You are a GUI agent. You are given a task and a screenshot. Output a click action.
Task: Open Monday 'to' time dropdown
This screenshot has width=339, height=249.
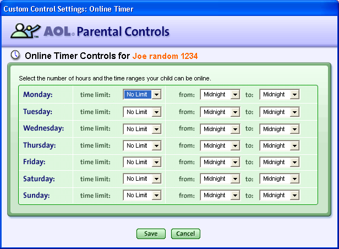(280, 94)
